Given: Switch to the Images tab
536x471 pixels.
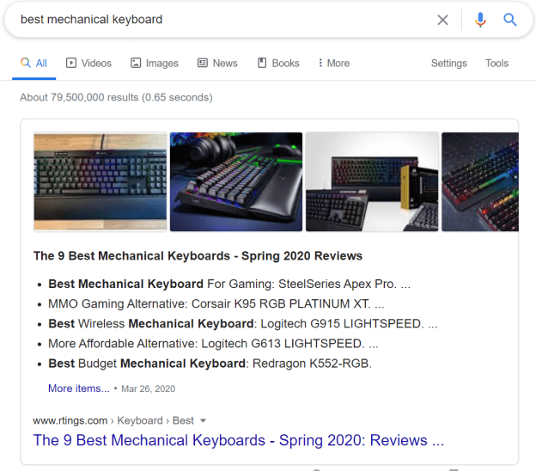Looking at the screenshot, I should coord(155,63).
